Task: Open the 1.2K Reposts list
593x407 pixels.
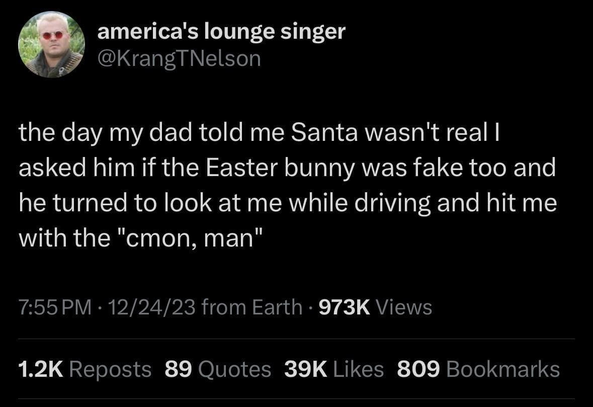Action: click(84, 369)
